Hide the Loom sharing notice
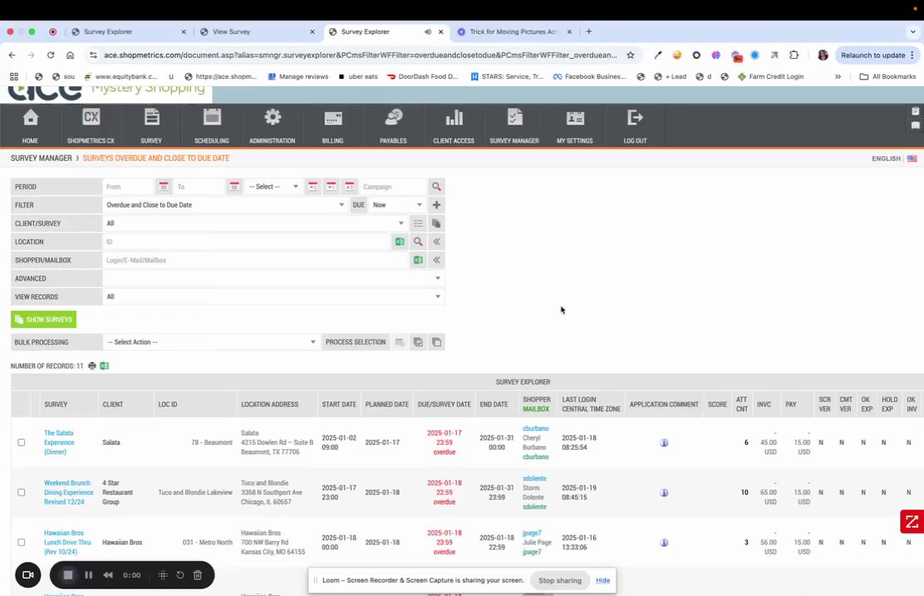The width and height of the screenshot is (924, 596). (x=602, y=580)
